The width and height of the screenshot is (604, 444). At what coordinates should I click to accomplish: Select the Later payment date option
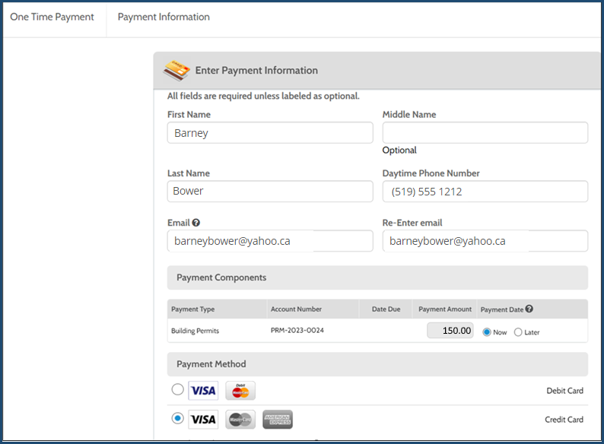coord(518,332)
